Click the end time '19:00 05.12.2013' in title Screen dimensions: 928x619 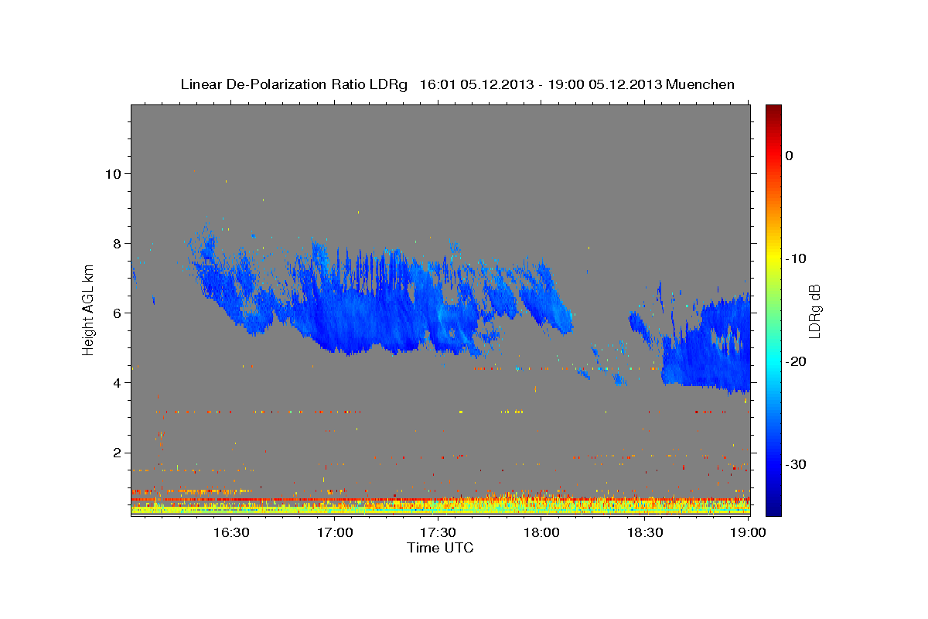[605, 84]
